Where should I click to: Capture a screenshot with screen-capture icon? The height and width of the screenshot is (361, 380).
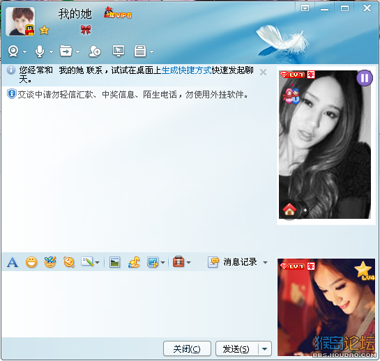153,262
